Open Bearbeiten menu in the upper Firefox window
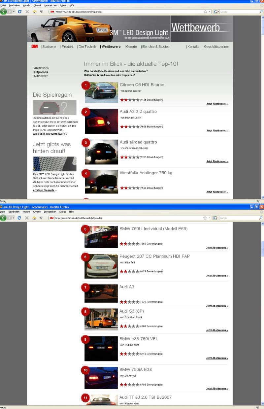Image resolution: width=264 pixels, height=409 pixels. (x=15, y=6)
